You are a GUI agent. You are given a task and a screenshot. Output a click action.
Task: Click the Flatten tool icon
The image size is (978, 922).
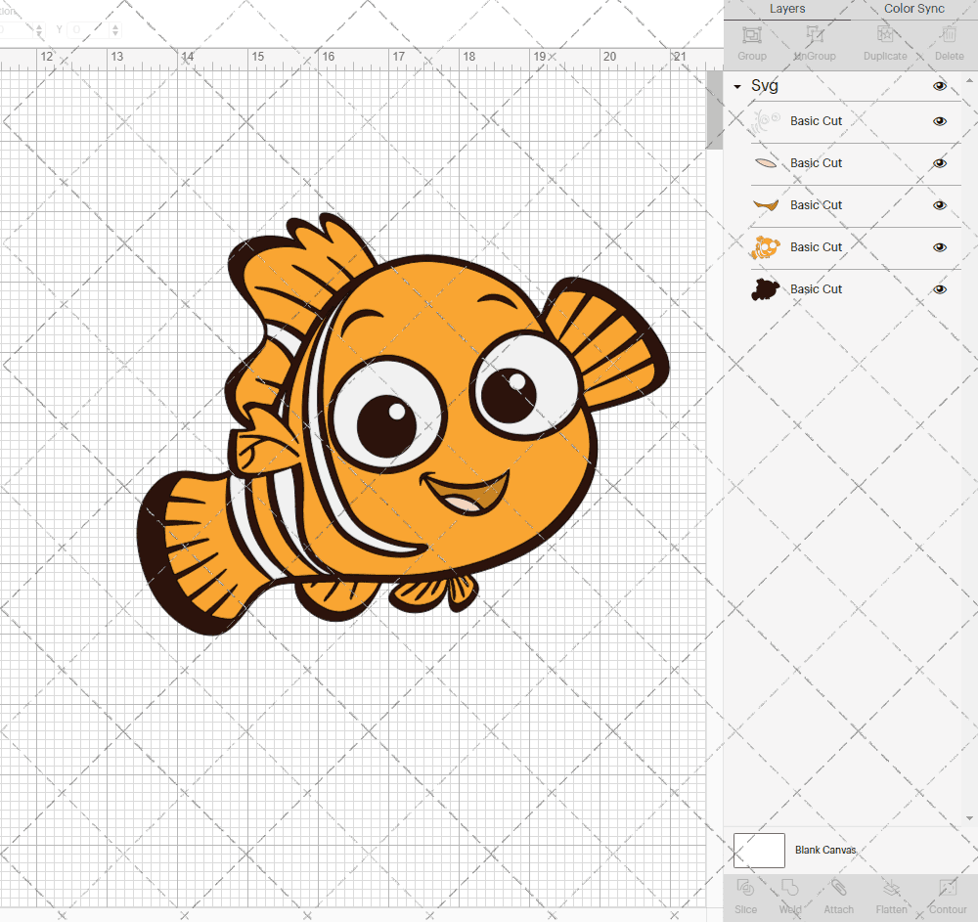click(891, 887)
